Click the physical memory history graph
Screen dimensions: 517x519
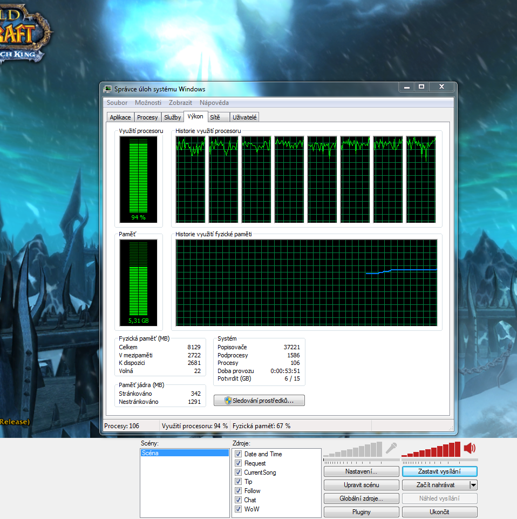coord(306,283)
